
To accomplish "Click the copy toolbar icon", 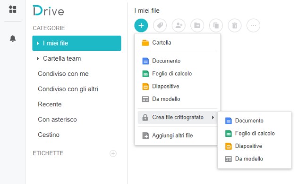I will pyautogui.click(x=216, y=25).
